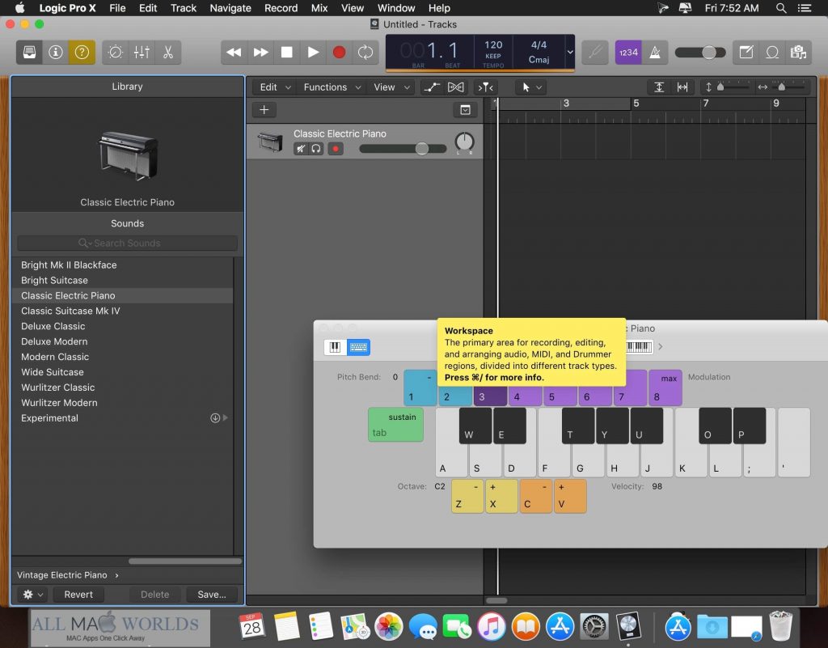Click the Fast Forward transport button

tap(260, 53)
